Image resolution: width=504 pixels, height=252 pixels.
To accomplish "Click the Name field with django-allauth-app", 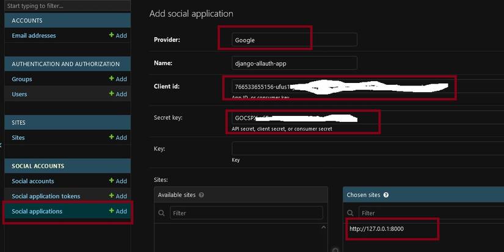I will point(294,63).
